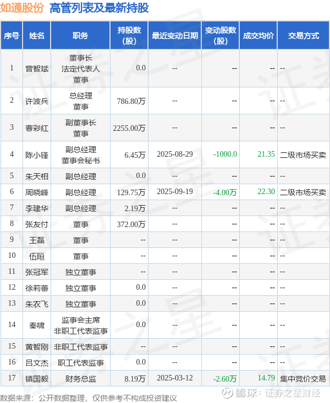This screenshot has height=403, width=330.
Task: Select the name 黄智刚
Action: tap(37, 347)
